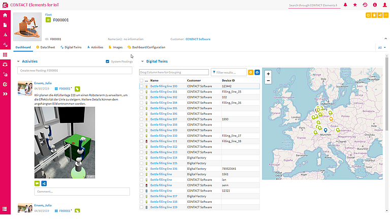Open the Home icon in the sidebar
The image size is (390, 219).
(5, 15)
